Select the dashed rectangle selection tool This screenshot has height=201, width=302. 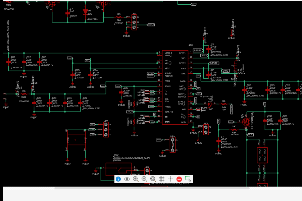188,179
